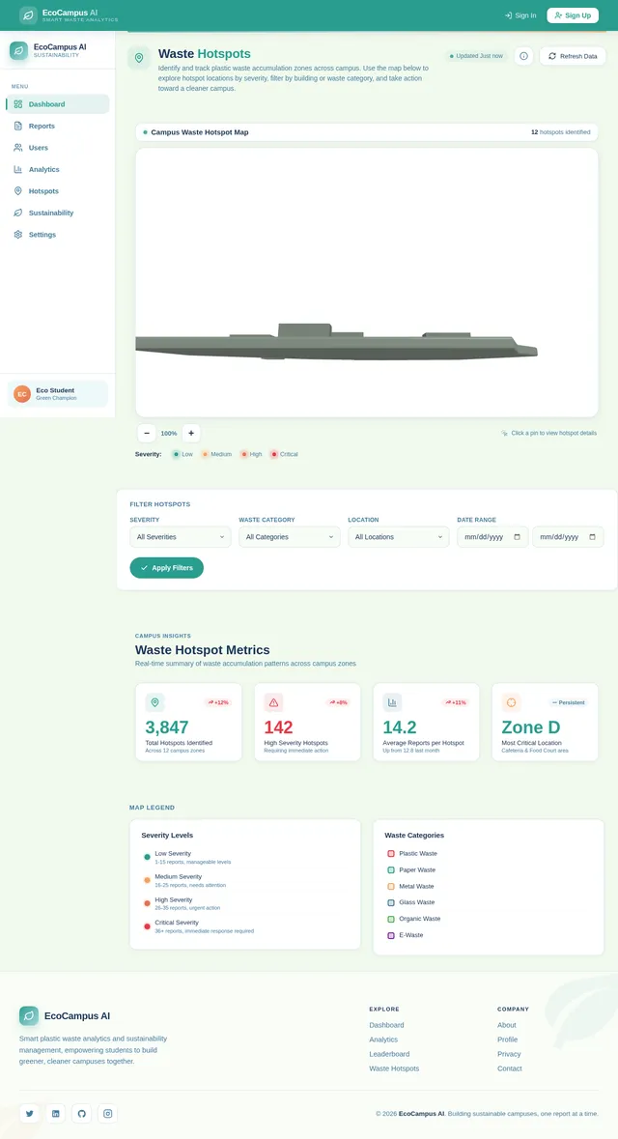This screenshot has height=1139, width=618.
Task: Click the Eco Student EC avatar
Action: point(22,394)
